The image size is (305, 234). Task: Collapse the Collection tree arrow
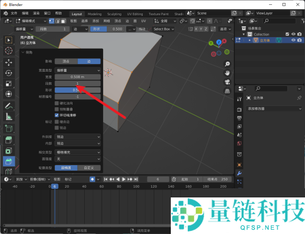(243, 34)
